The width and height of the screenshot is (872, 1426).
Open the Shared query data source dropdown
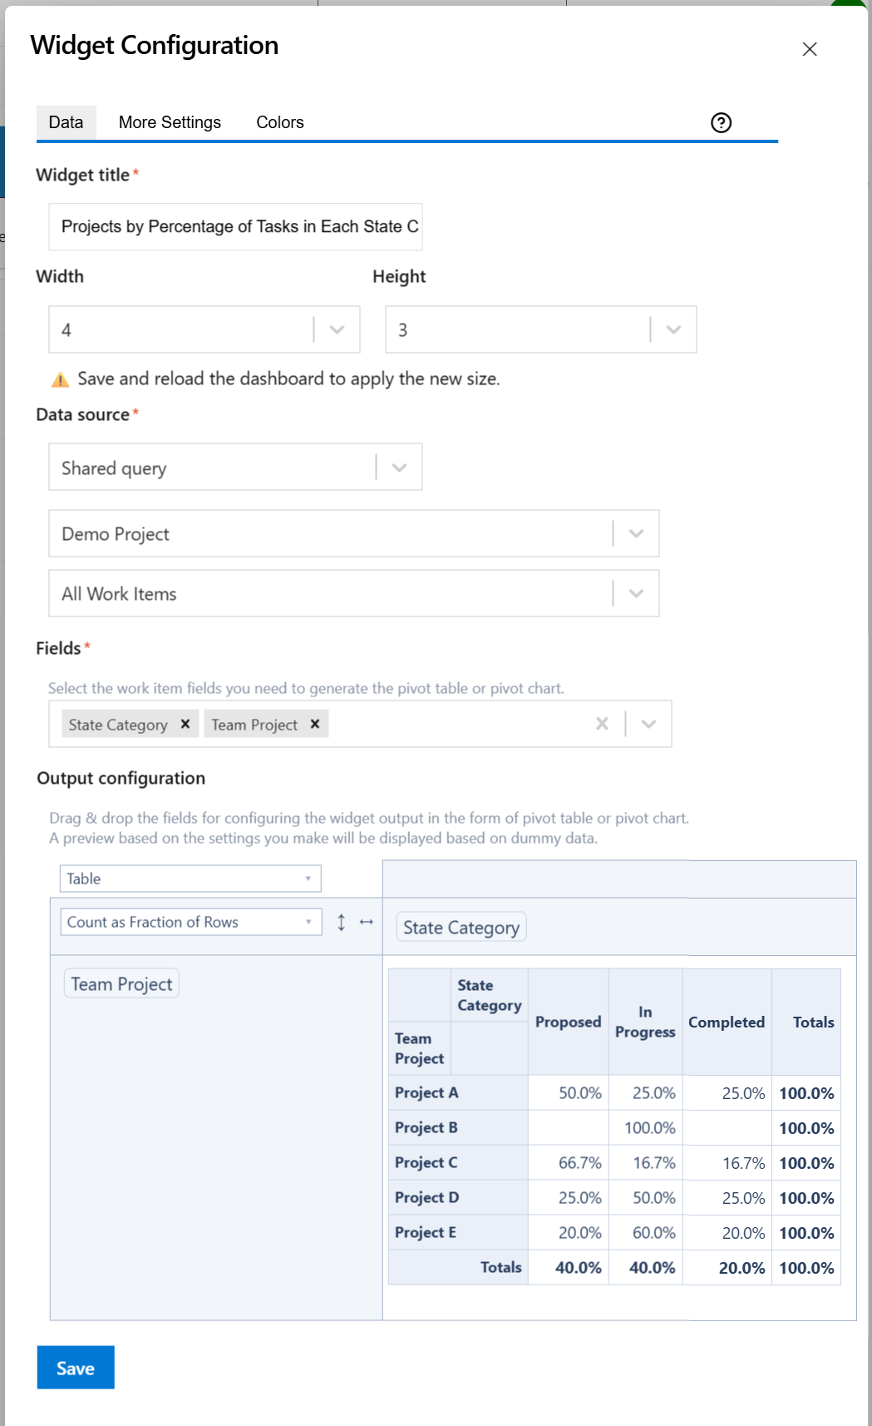(235, 467)
